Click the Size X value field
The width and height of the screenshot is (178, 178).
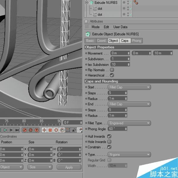coord(40,149)
